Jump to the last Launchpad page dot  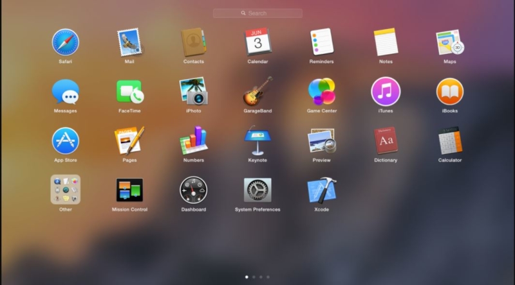click(x=268, y=277)
